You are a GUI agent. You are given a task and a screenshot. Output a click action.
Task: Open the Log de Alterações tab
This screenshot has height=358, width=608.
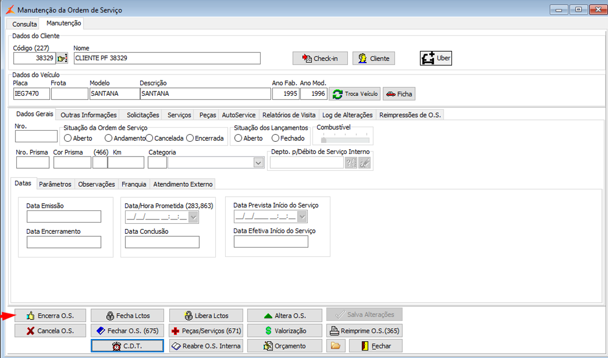(347, 115)
